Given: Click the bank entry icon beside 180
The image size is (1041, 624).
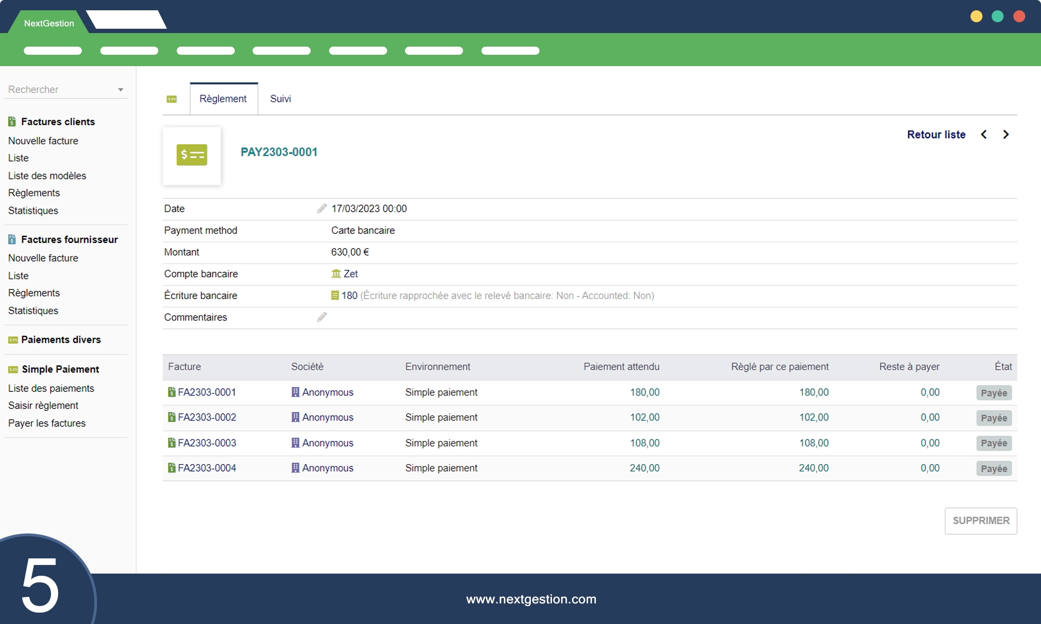Looking at the screenshot, I should [x=335, y=295].
